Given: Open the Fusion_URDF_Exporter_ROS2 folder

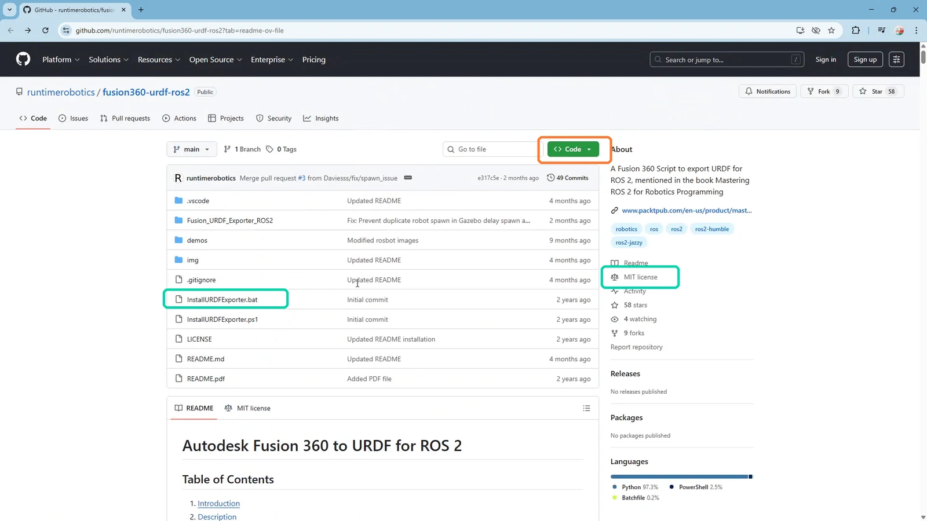Looking at the screenshot, I should (230, 221).
